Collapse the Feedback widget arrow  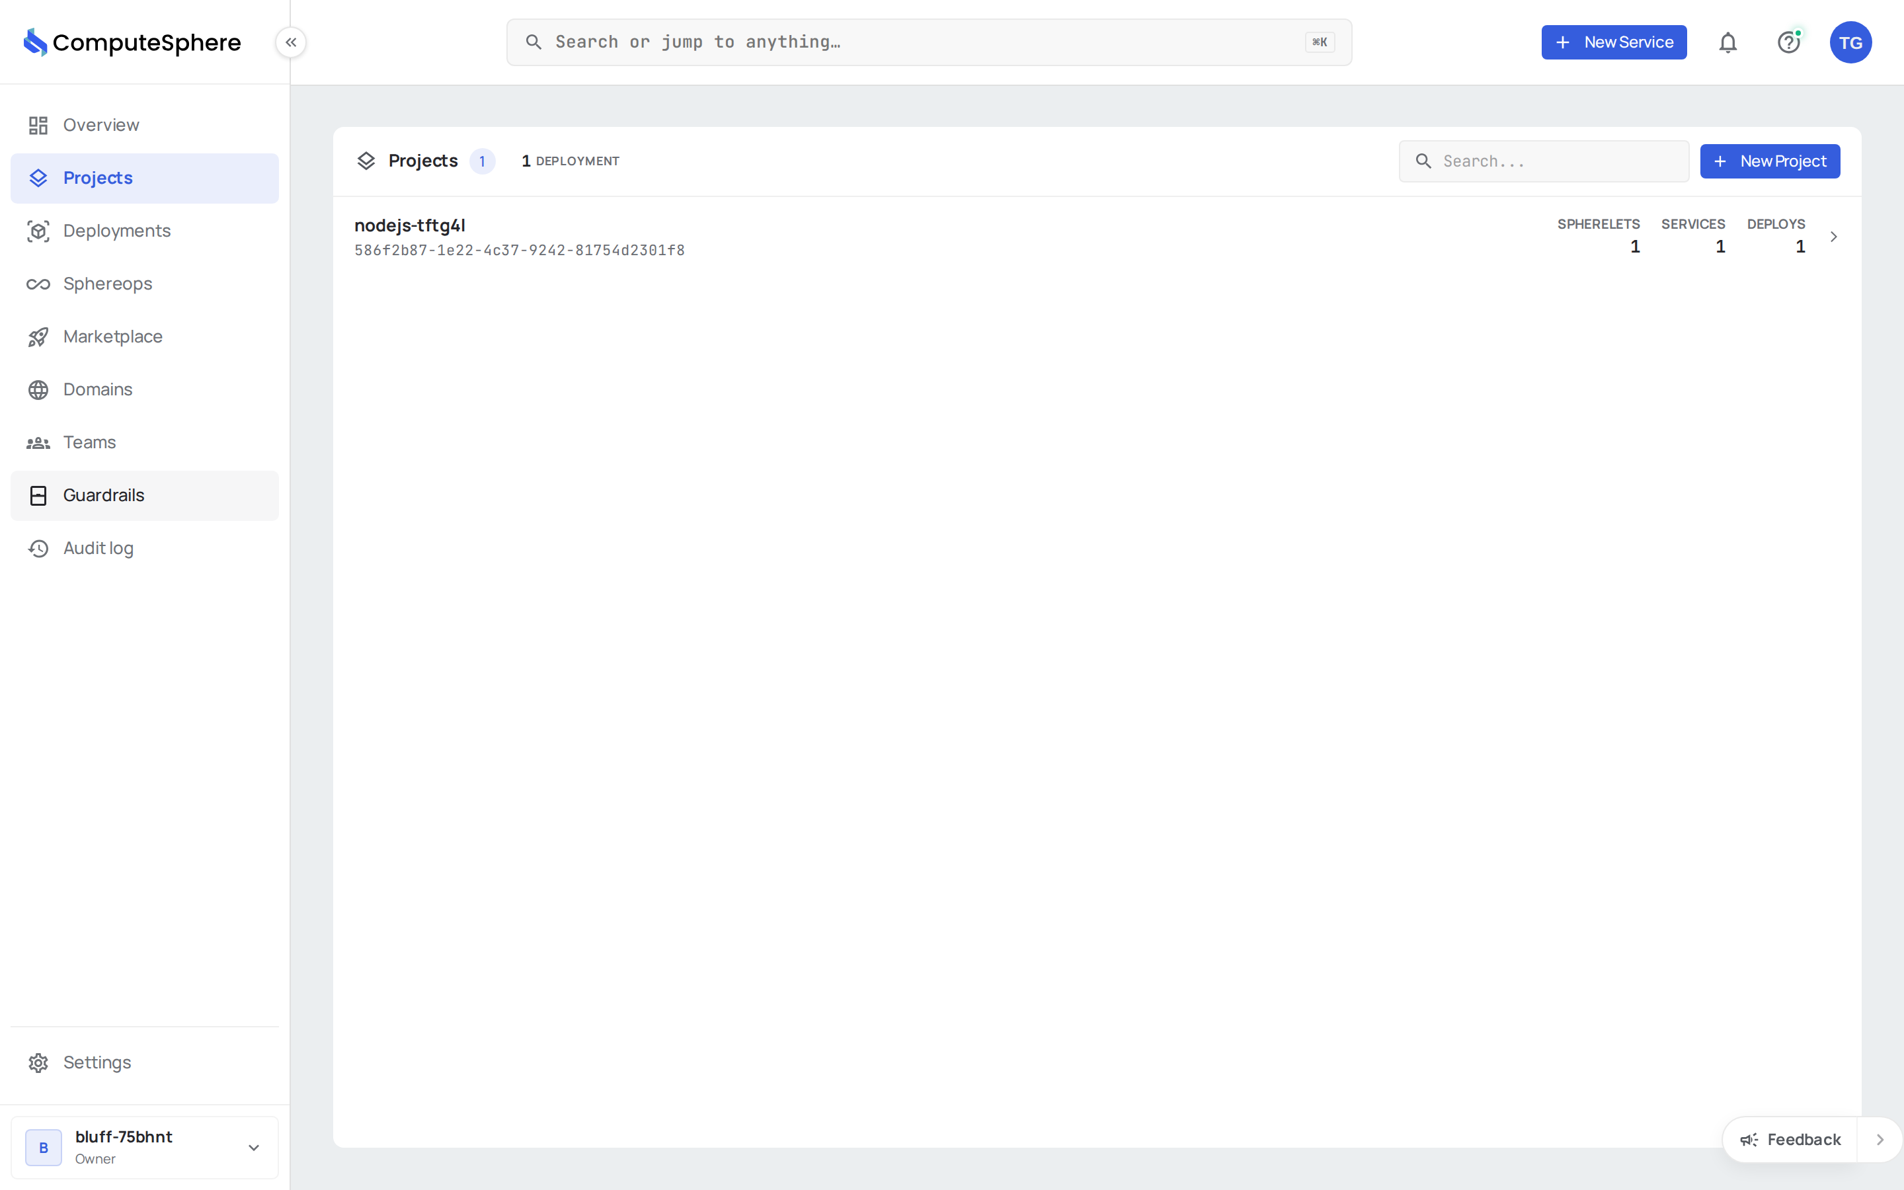point(1880,1140)
